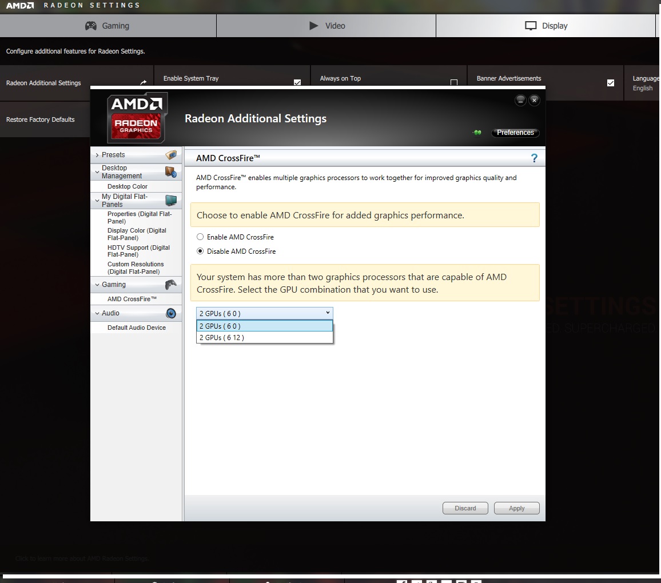
Task: Click the Apply button
Action: click(x=516, y=508)
